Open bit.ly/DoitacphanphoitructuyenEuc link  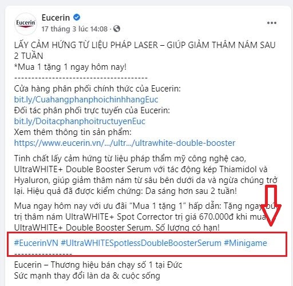[80, 121]
